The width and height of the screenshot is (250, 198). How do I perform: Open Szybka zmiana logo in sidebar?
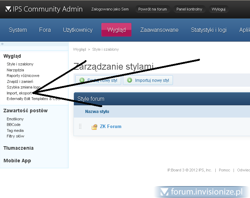(23, 87)
